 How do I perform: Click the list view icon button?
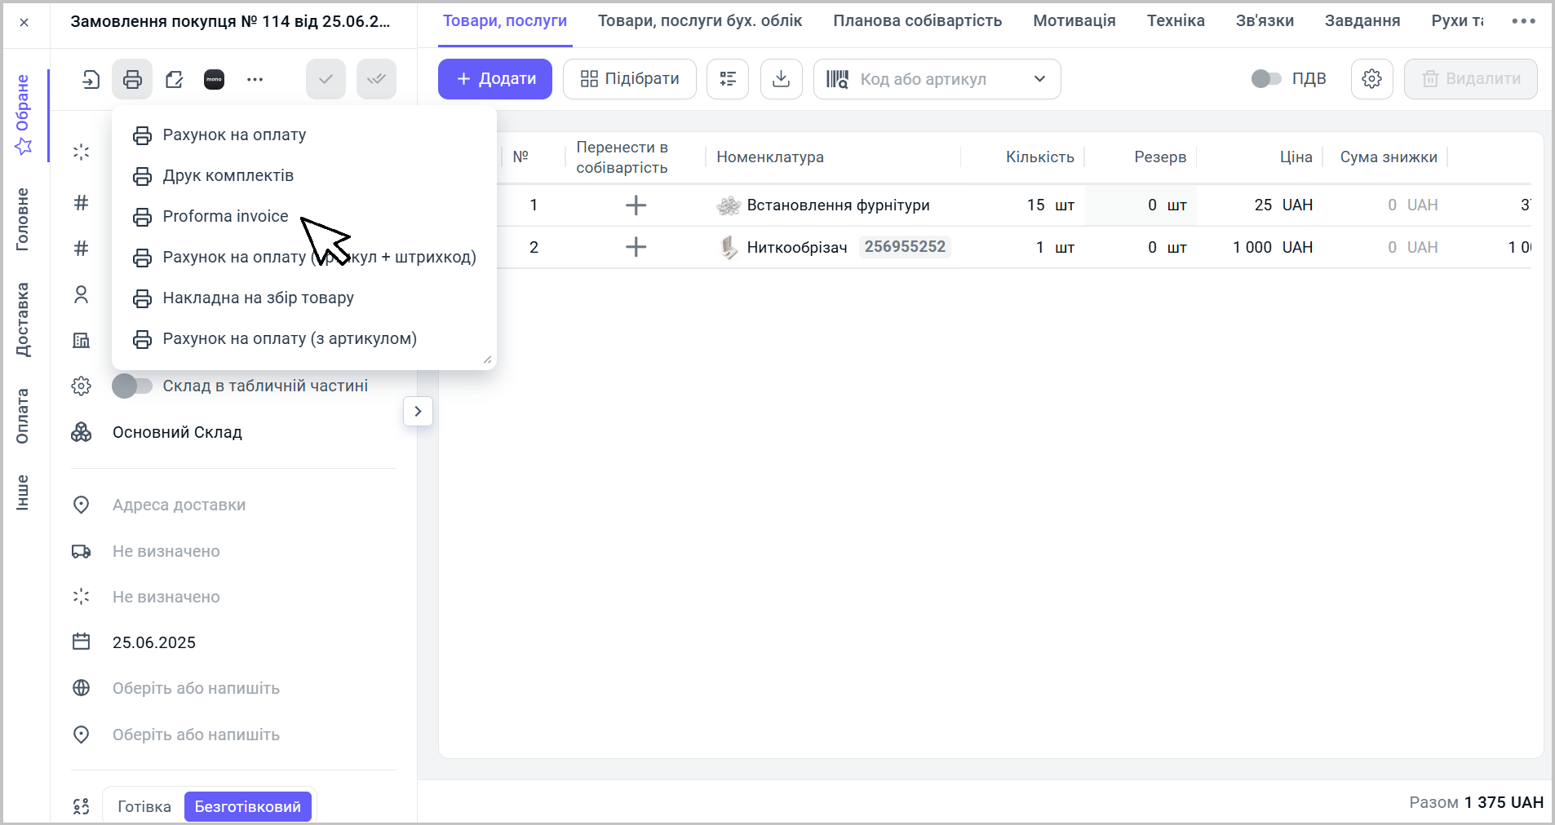pos(727,79)
